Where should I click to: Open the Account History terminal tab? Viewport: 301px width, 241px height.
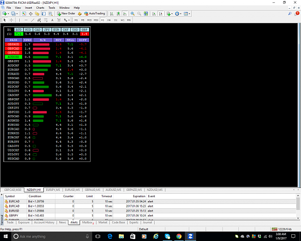click(x=44, y=222)
